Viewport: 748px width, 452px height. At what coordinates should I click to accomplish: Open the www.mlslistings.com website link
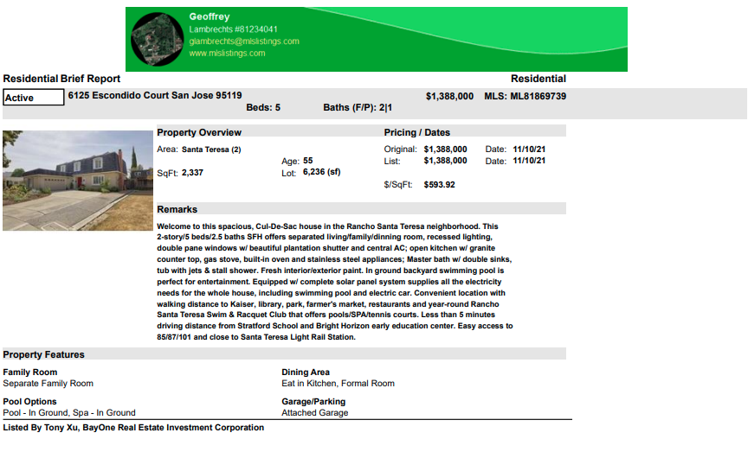click(x=227, y=54)
